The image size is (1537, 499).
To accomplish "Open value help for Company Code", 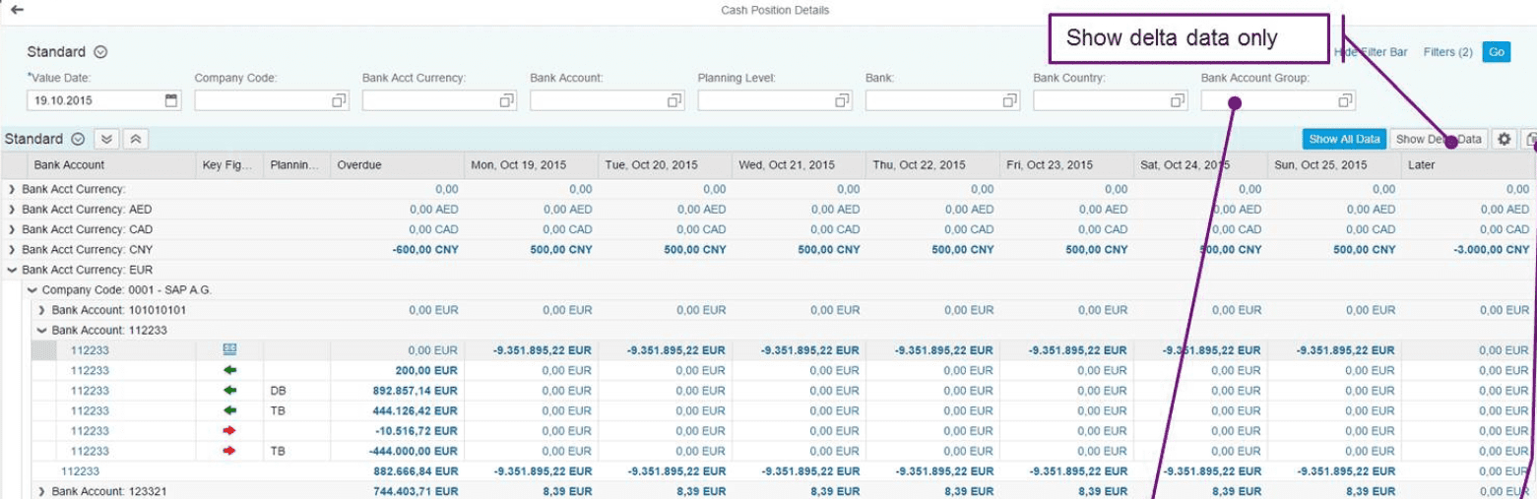I will (x=339, y=100).
